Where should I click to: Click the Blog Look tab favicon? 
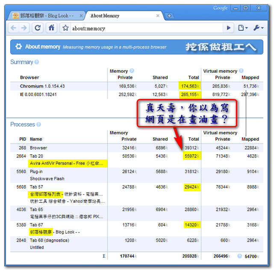(15, 16)
